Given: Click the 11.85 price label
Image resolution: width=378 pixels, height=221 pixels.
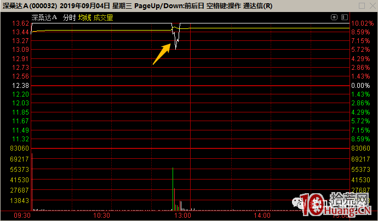Looking at the screenshot, I should (x=20, y=112).
